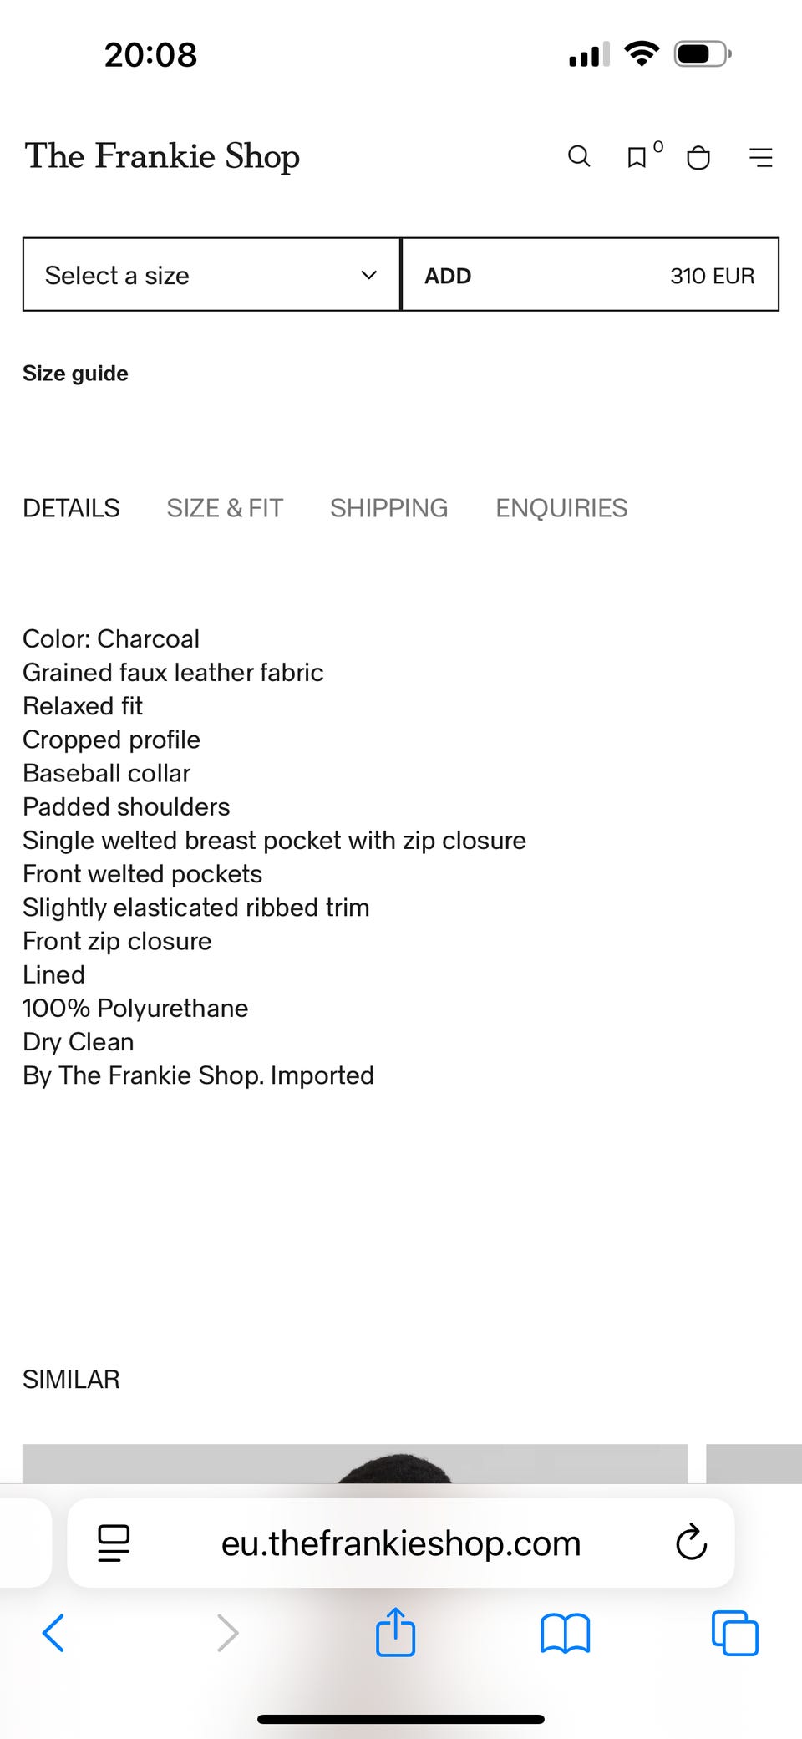Image resolution: width=802 pixels, height=1739 pixels.
Task: Open the saved items bookmark icon
Action: coord(637,157)
